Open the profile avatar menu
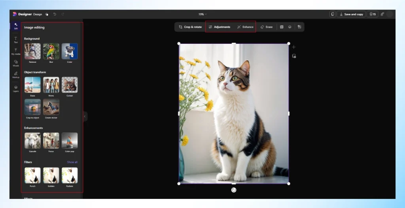This screenshot has height=208, width=405. click(x=390, y=14)
